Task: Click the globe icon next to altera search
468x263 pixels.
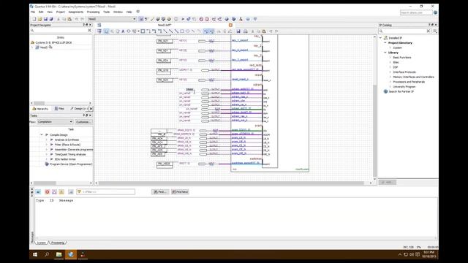Action: click(x=436, y=12)
